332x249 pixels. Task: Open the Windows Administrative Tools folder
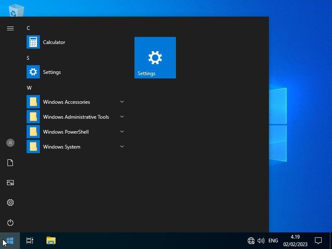pos(76,117)
